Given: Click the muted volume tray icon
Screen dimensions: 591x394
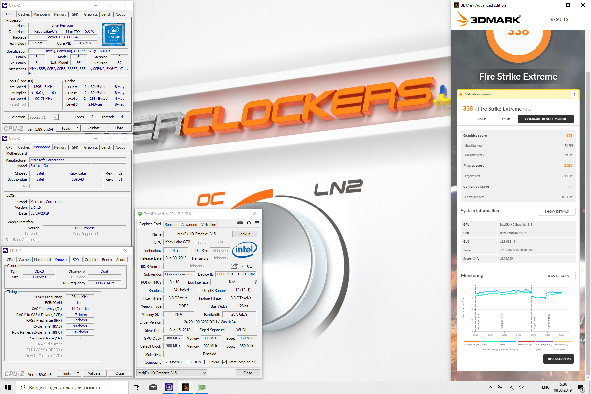Looking at the screenshot, I should (x=521, y=387).
